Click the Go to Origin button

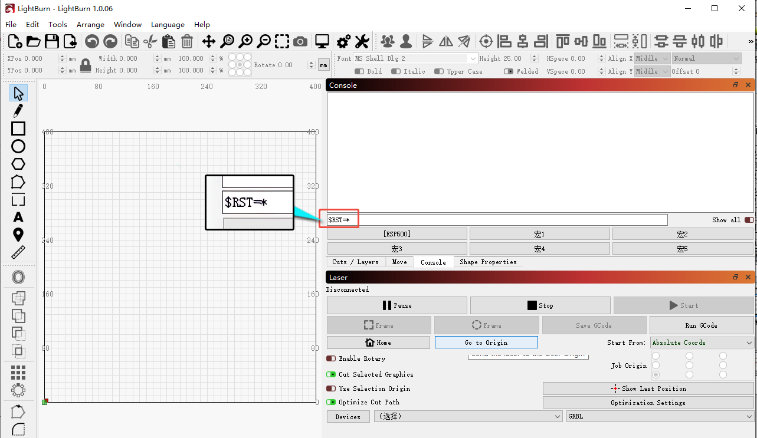click(486, 343)
